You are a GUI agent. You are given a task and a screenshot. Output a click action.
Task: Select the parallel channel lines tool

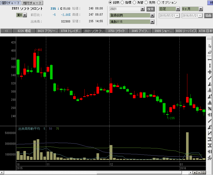pyautogui.click(x=210, y=109)
